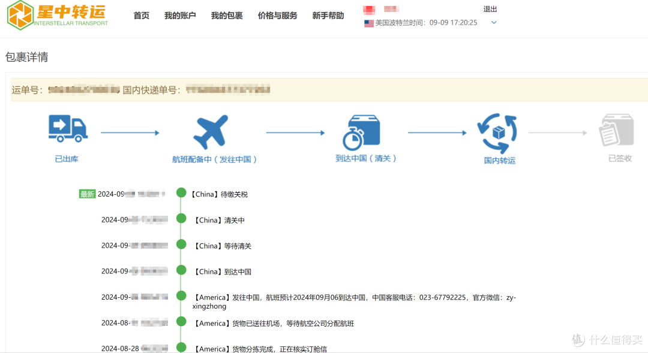
Task: Click the 运单号 label
Action: tap(27, 90)
